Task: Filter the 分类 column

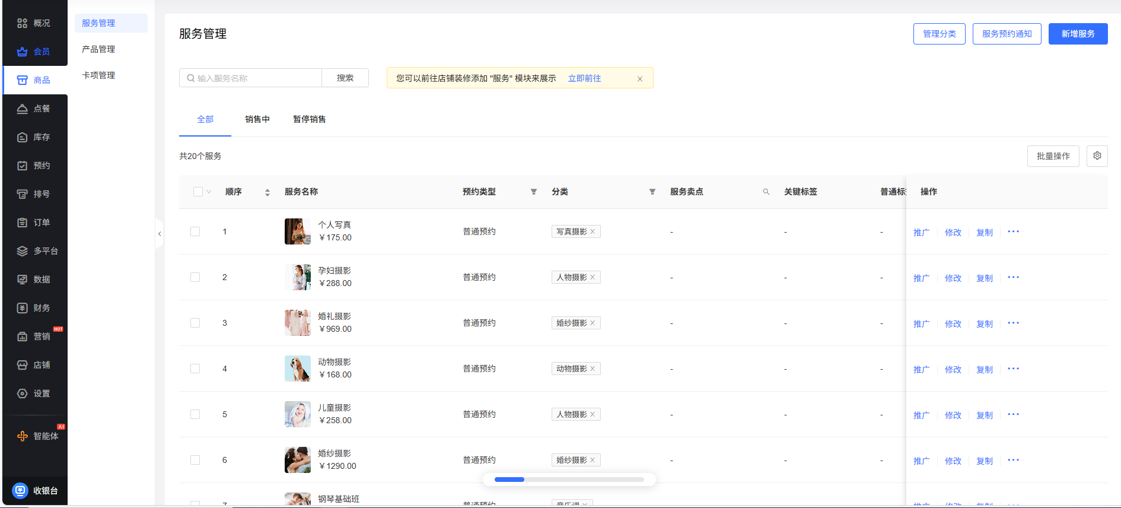Action: tap(652, 192)
